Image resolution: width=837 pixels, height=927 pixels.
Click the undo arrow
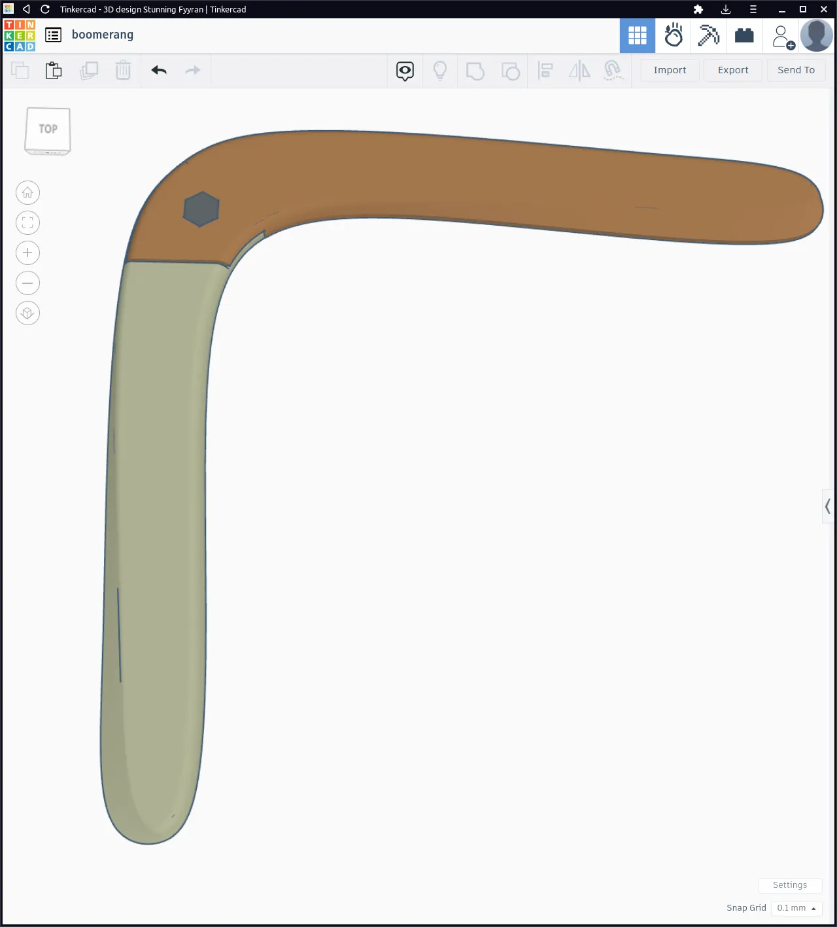coord(159,70)
